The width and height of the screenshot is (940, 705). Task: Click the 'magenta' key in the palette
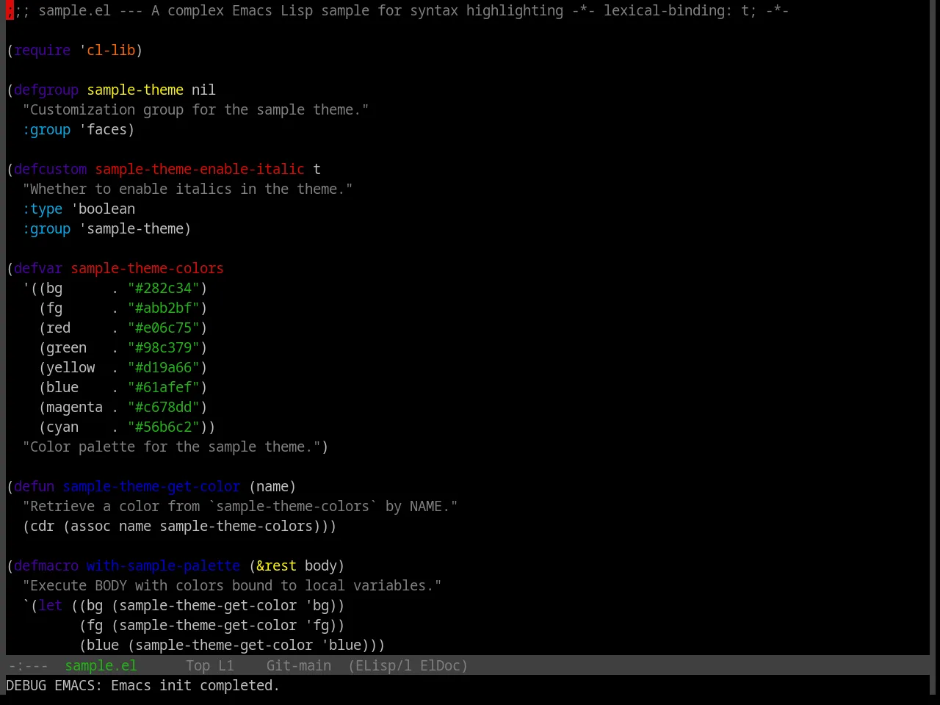point(74,407)
